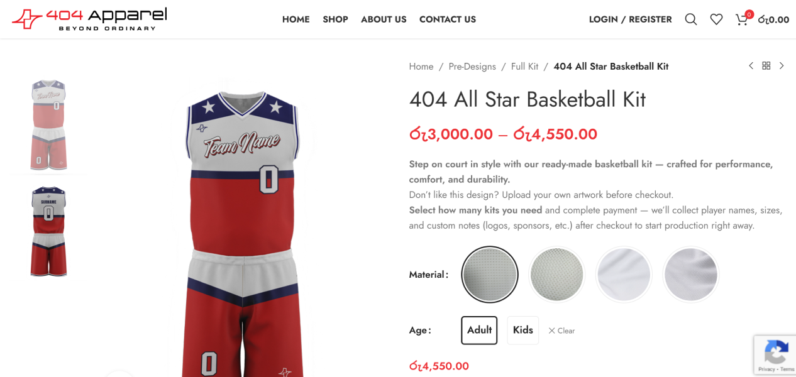Viewport: 796px width, 377px height.
Task: Open the Shop menu item
Action: point(335,19)
